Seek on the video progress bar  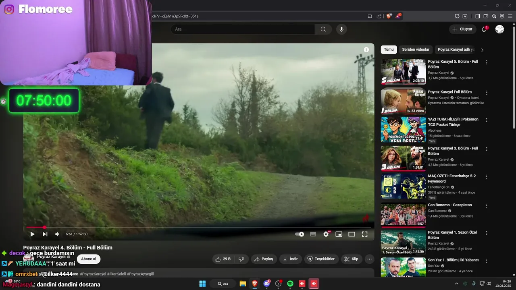tap(200, 228)
